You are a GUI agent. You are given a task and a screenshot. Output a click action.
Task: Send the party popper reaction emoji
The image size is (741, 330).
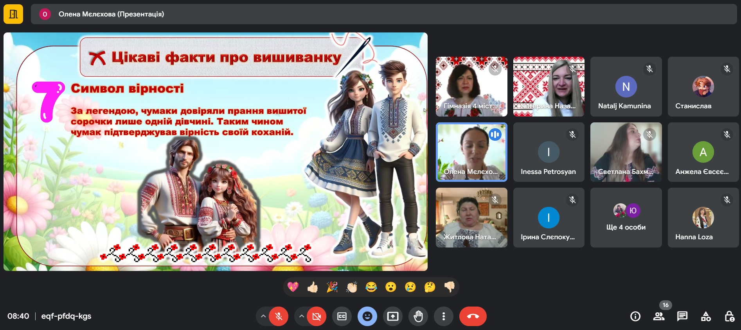tap(332, 287)
